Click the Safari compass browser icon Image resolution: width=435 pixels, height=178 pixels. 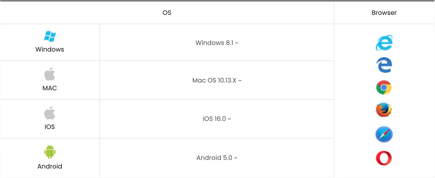pyautogui.click(x=384, y=134)
